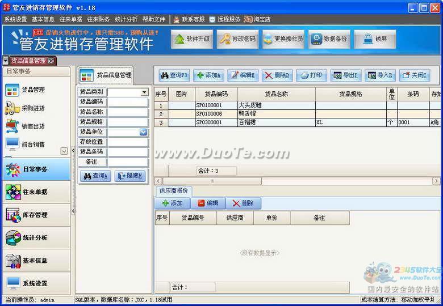Click the 货品条码 input field
The height and width of the screenshot is (306, 443).
pyautogui.click(x=128, y=152)
